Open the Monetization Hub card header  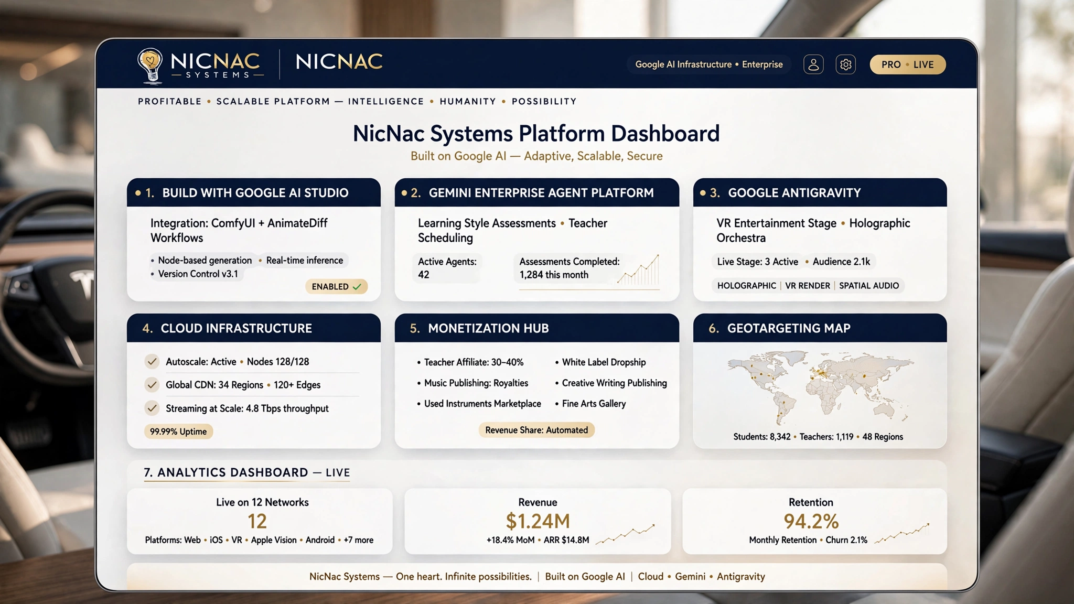536,328
